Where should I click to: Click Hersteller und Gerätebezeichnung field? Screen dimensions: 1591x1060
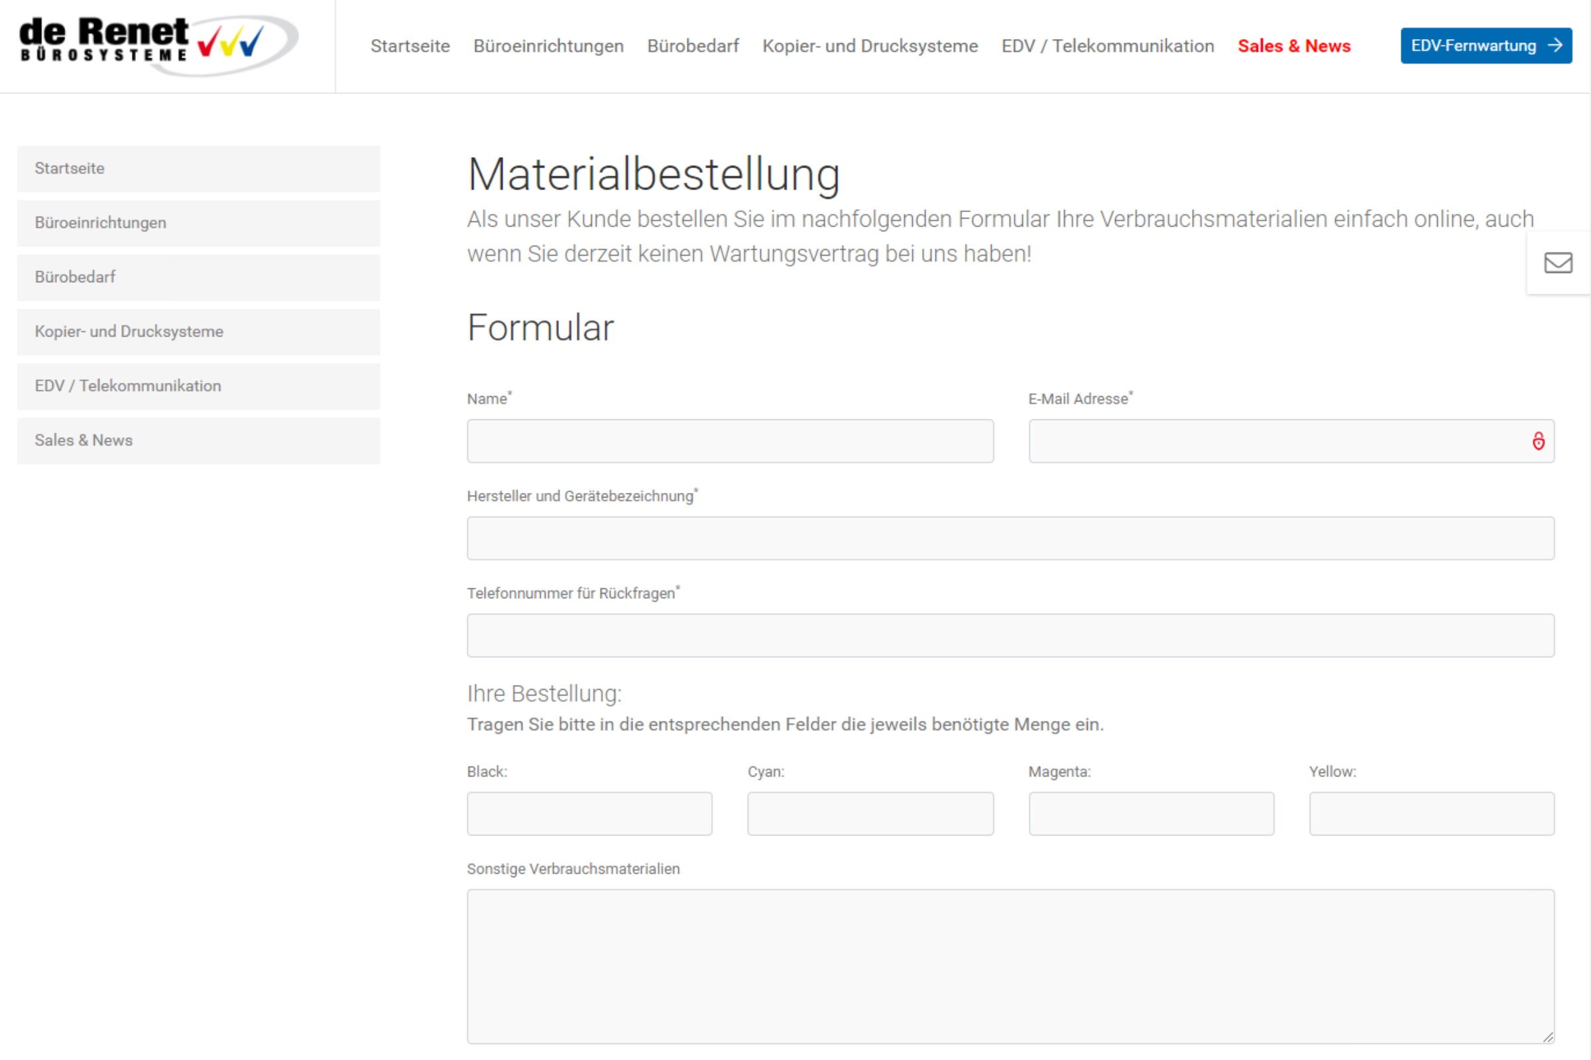pyautogui.click(x=1010, y=539)
